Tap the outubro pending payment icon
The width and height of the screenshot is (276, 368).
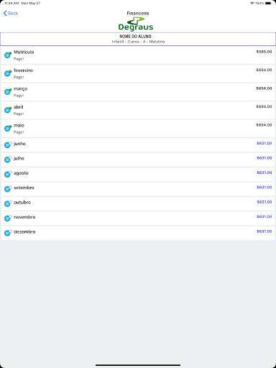pos(8,203)
